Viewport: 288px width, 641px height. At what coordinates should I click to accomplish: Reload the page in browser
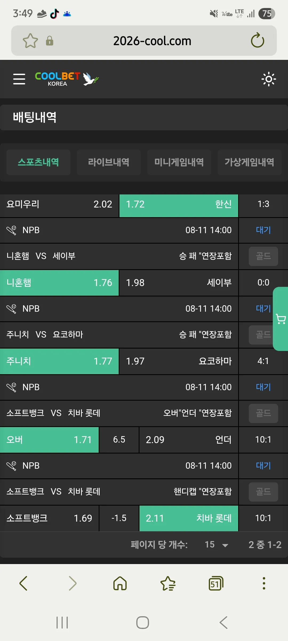tap(257, 41)
